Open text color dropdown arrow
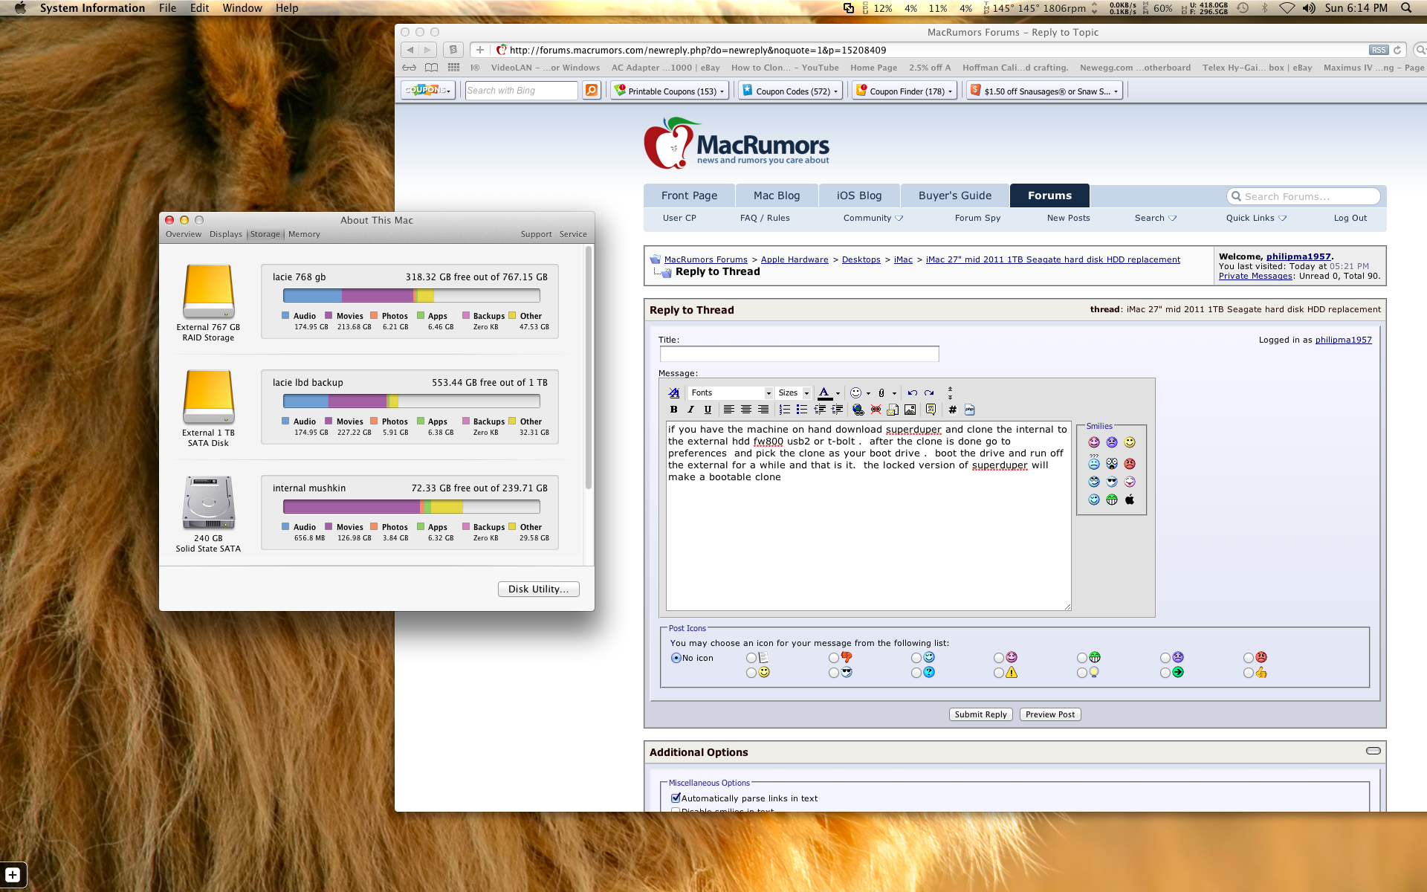This screenshot has height=892, width=1427. 838,393
